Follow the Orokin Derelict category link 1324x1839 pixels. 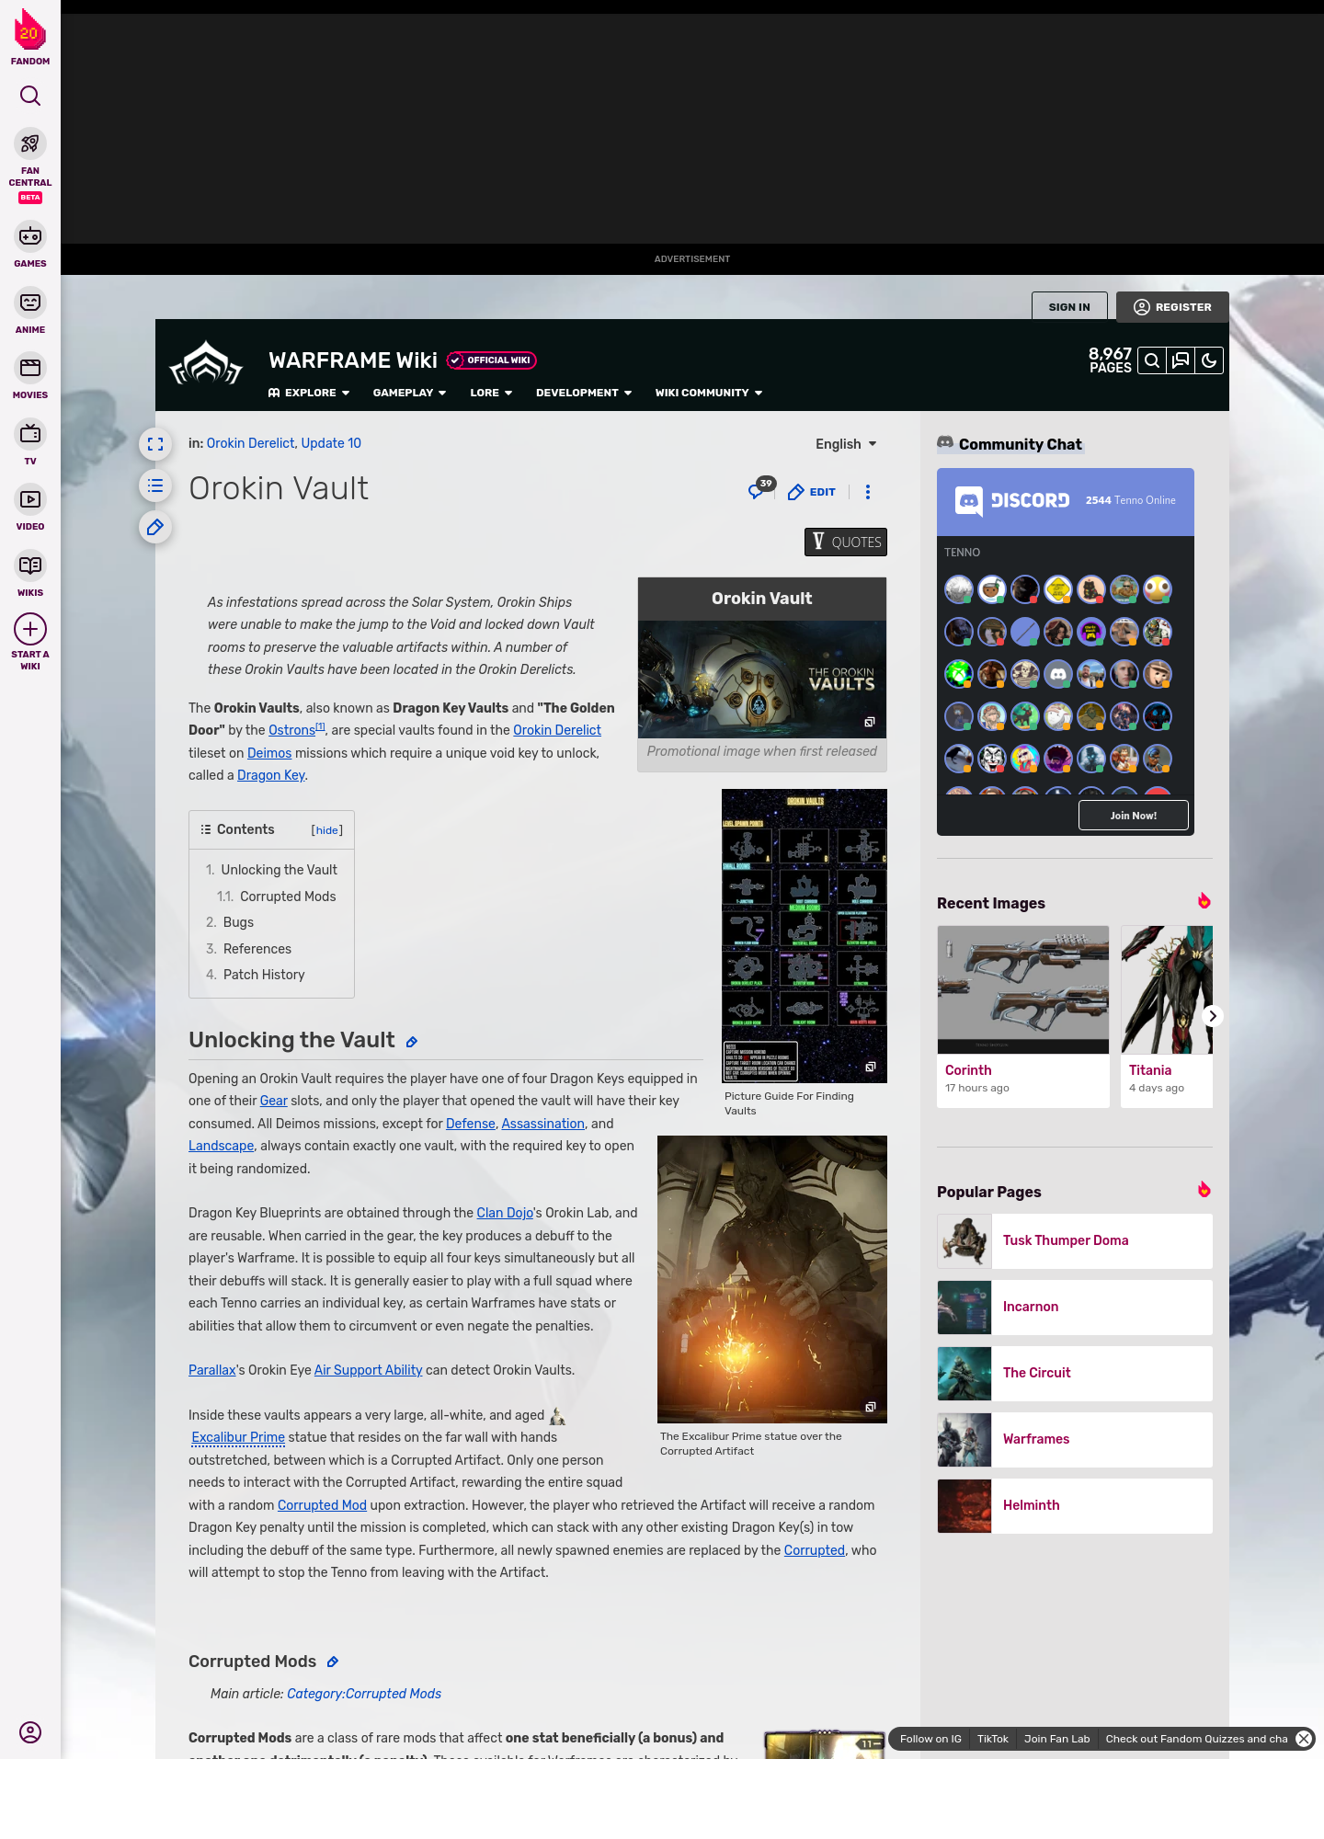[250, 443]
